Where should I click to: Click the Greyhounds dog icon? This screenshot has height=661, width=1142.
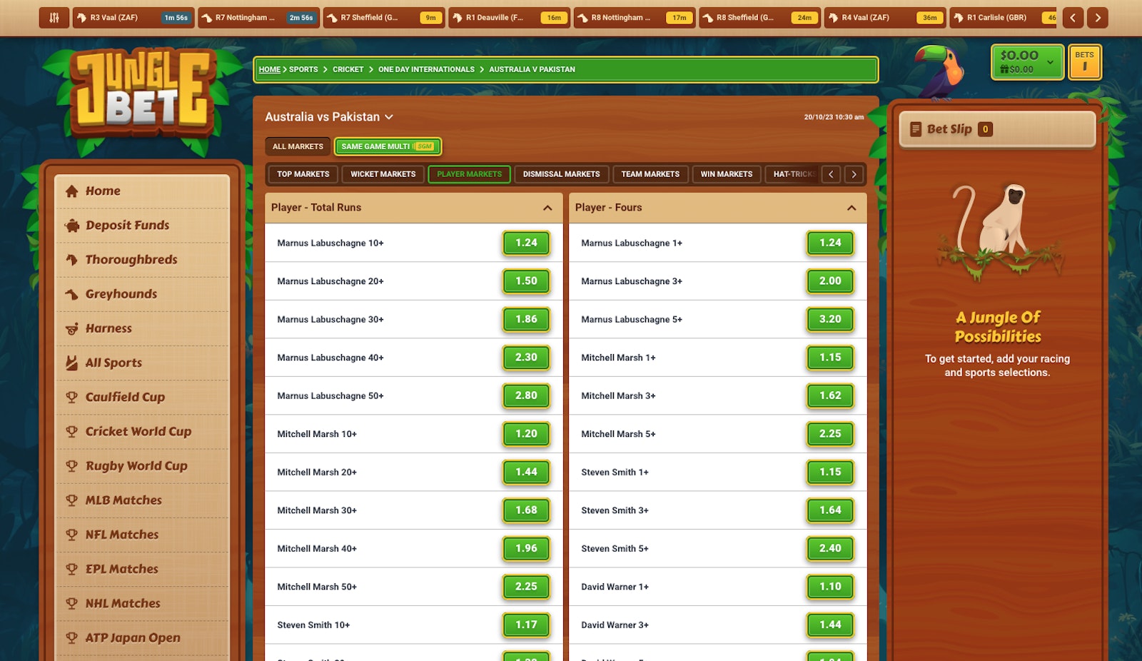71,293
